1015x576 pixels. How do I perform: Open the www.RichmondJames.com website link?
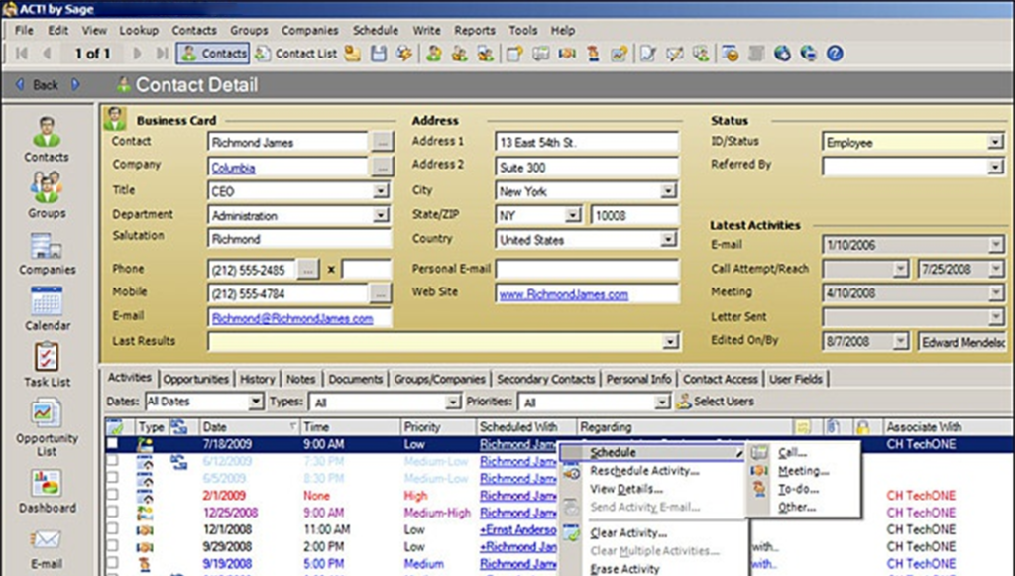[564, 294]
